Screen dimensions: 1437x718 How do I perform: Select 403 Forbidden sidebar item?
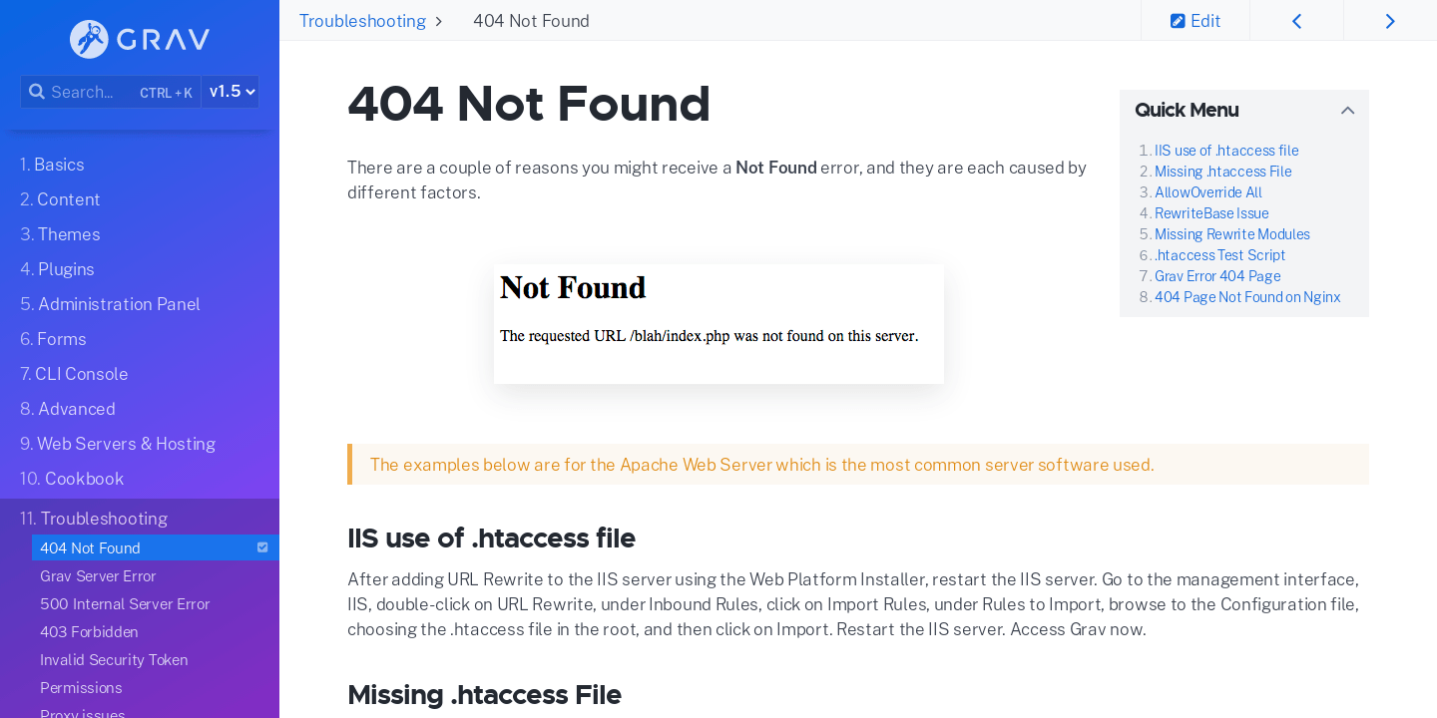[89, 632]
